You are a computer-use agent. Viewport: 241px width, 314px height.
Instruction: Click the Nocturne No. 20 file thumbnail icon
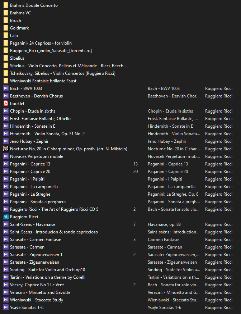point(5,149)
